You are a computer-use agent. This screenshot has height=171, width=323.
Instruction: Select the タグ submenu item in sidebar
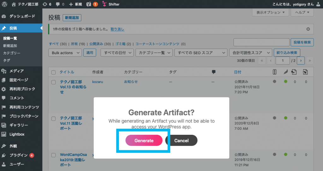(x=7, y=60)
